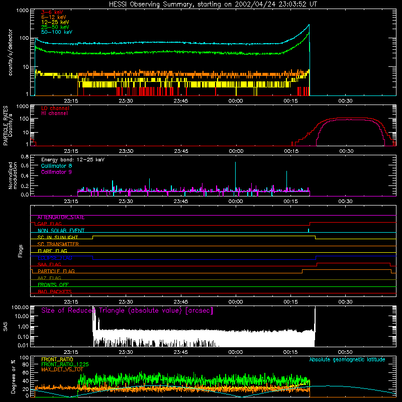Click the 'Size of Reduced Triangle' plot title
The image size is (402, 402).
tap(127, 311)
